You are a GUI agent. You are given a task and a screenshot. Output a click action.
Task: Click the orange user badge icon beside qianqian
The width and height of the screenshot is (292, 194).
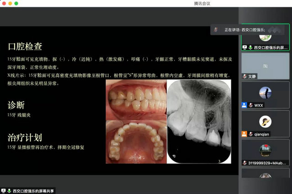tap(244, 134)
